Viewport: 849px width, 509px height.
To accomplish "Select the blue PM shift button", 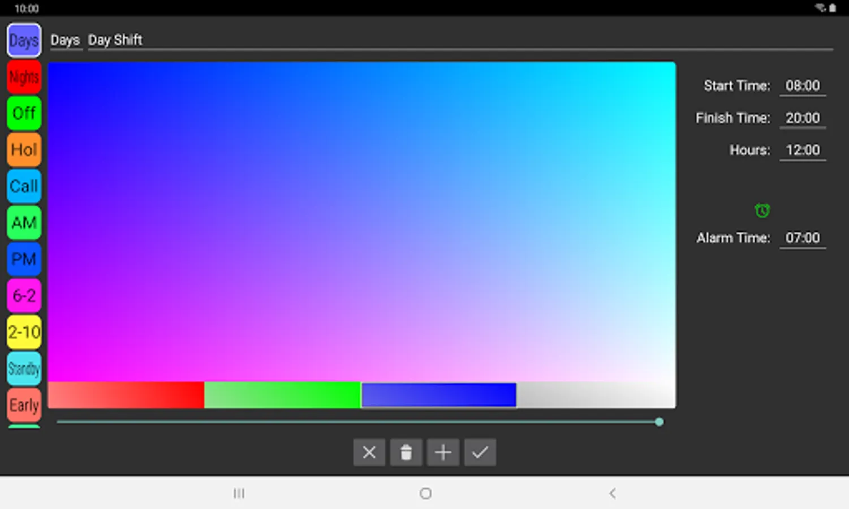I will (x=24, y=259).
